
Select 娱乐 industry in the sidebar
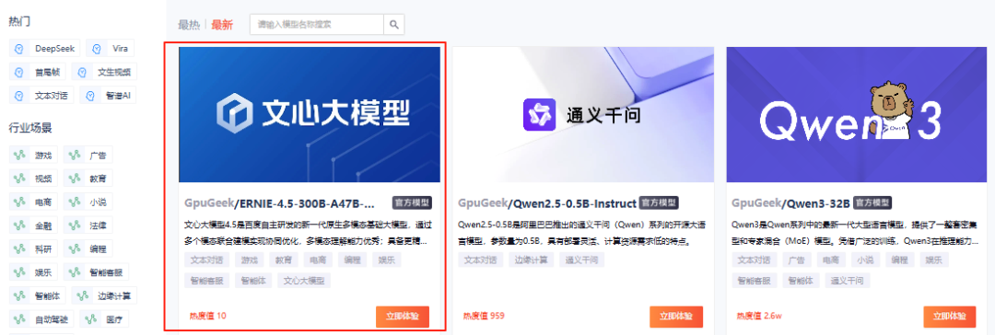[x=34, y=273]
